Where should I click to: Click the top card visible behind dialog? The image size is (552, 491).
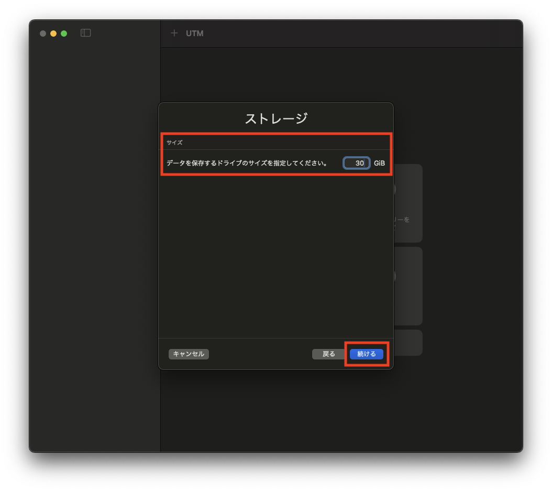pyautogui.click(x=407, y=203)
